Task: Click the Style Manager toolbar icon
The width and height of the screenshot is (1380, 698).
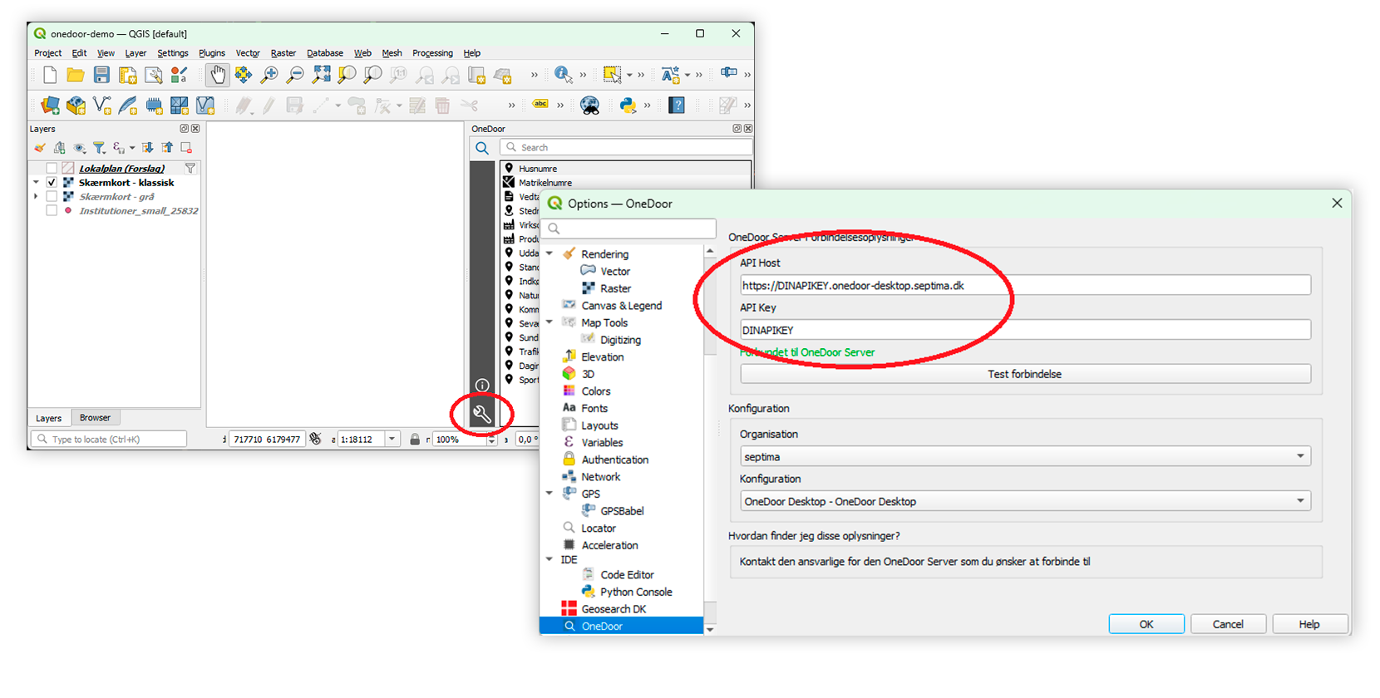Action: tap(179, 75)
